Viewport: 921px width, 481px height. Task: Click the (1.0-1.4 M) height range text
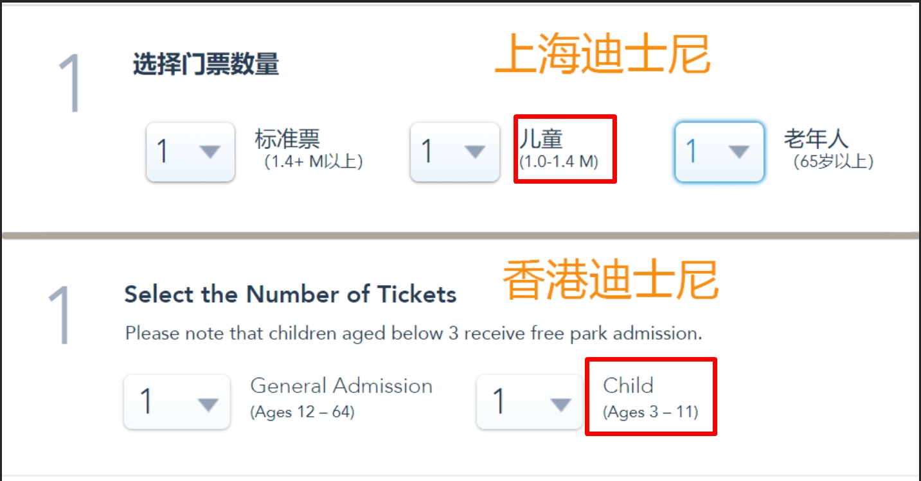coord(559,161)
